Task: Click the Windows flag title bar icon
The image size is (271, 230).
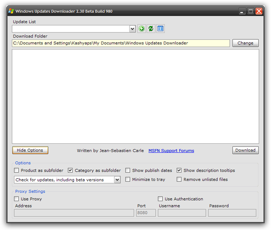Action: click(11, 11)
